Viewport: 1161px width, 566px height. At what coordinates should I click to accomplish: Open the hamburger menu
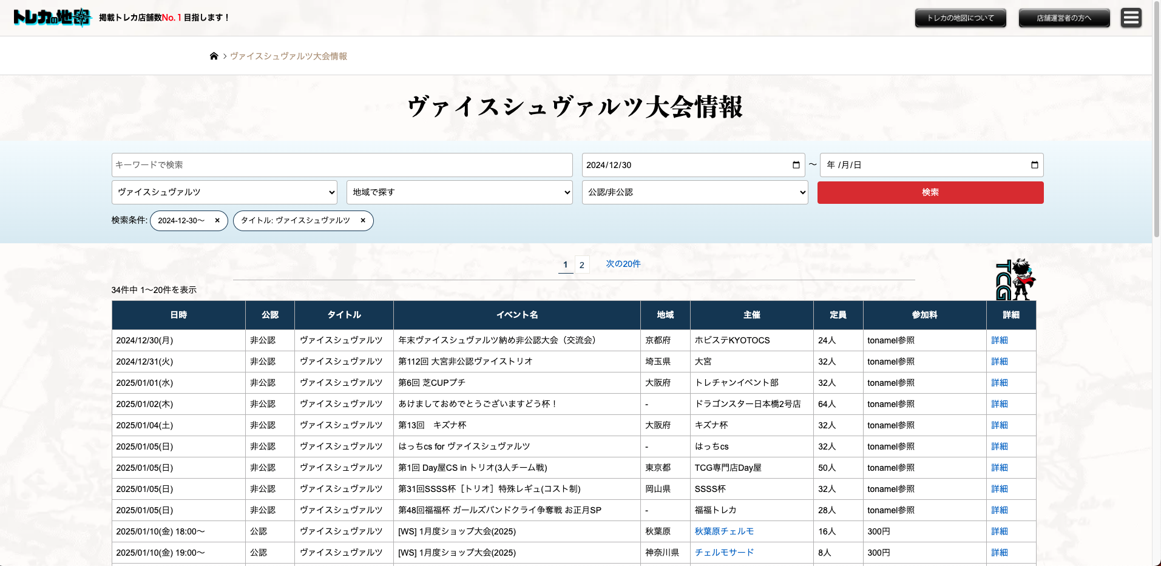click(x=1131, y=18)
